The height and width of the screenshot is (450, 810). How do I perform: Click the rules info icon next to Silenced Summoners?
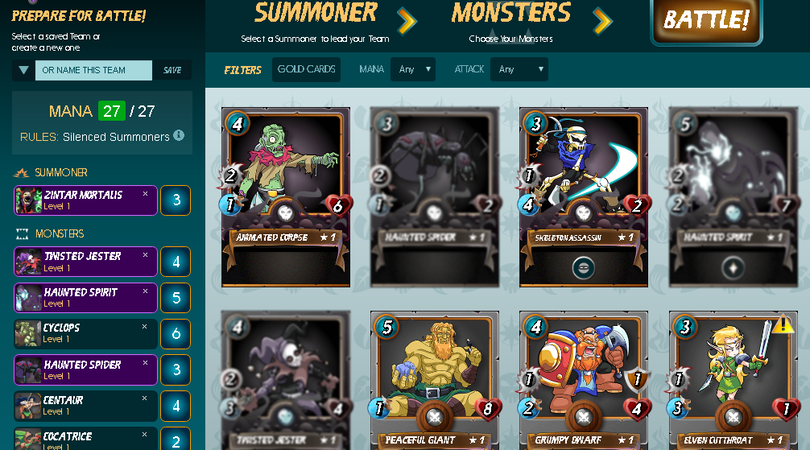tap(179, 135)
